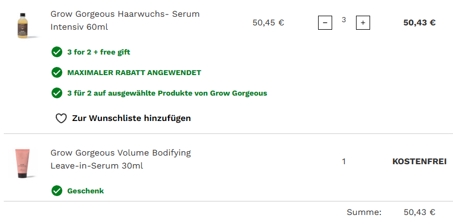Click the 'MAXIMALER RABATT ANGEWENDET' label
Image resolution: width=453 pixels, height=222 pixels.
coord(134,72)
